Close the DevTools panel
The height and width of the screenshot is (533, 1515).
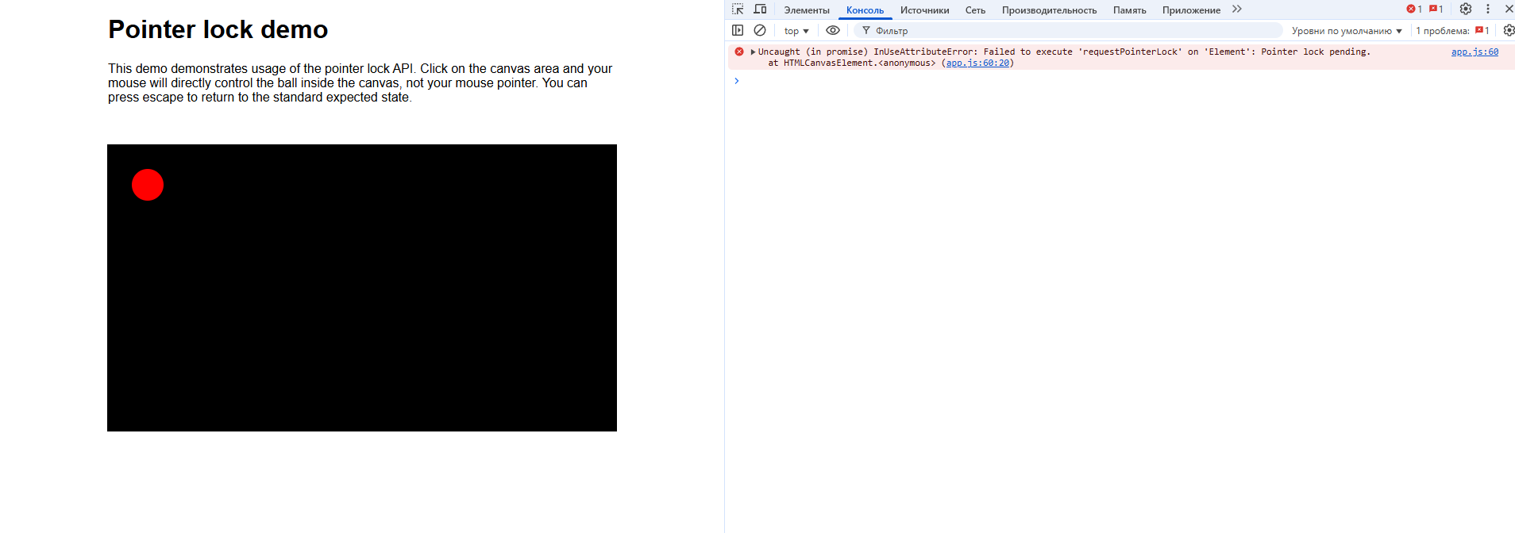click(x=1509, y=9)
